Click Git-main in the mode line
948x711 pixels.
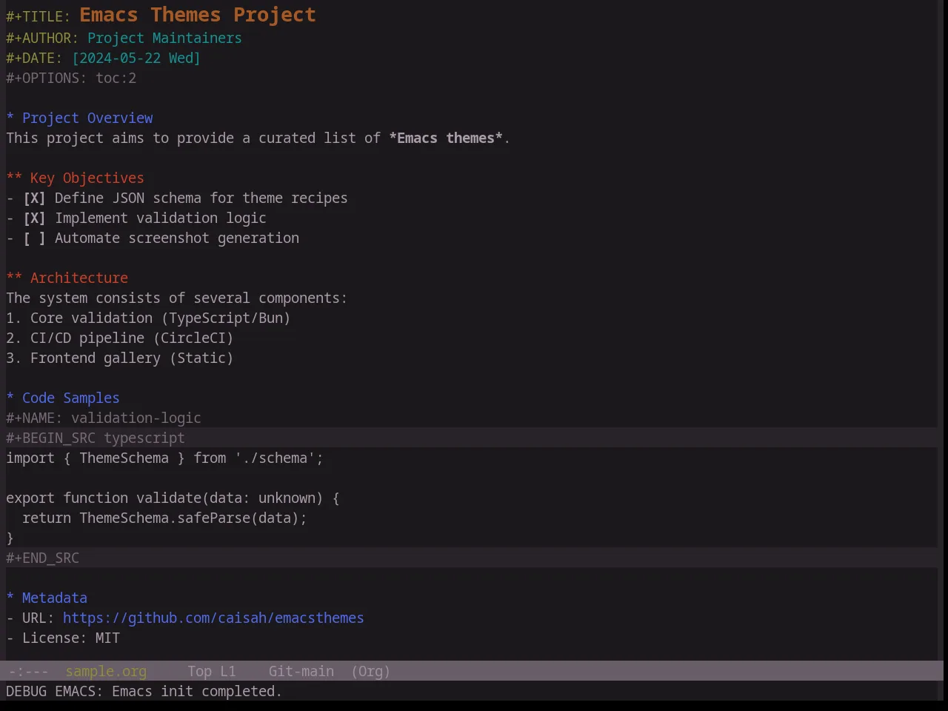pyautogui.click(x=301, y=671)
